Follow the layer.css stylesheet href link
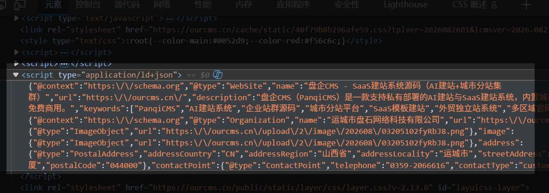The width and height of the screenshot is (549, 193). point(289,188)
